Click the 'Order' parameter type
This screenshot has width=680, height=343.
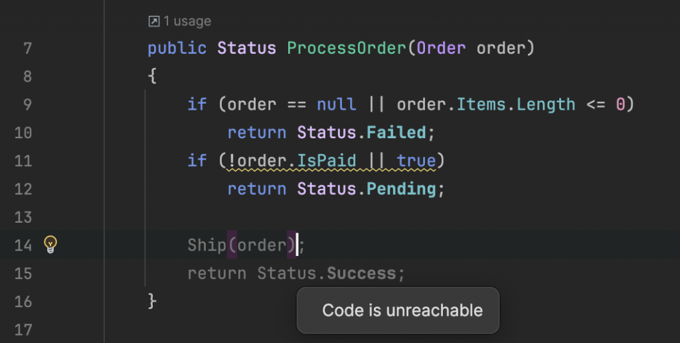click(x=441, y=49)
